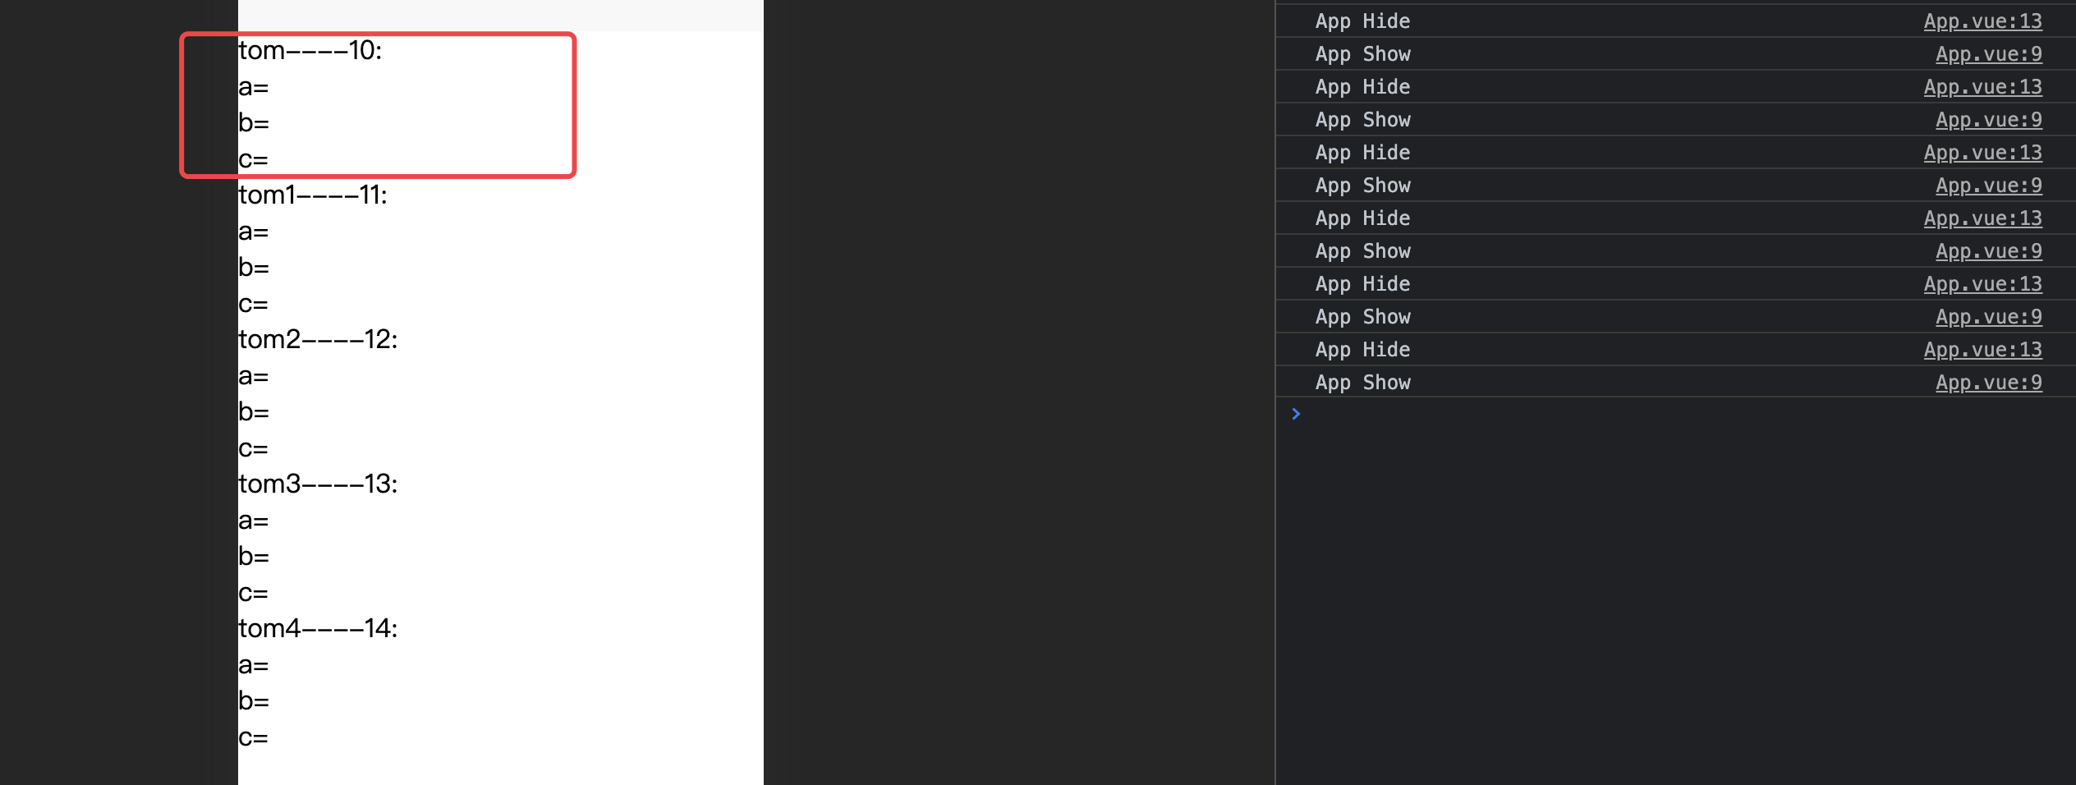Viewport: 2076px width, 785px height.
Task: Click the 'c=' line under tom3----13:
Action: 253,592
